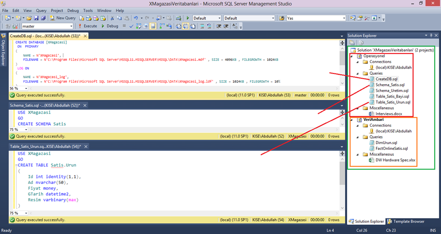
Task: Open the Project menu
Action: pyautogui.click(x=57, y=10)
